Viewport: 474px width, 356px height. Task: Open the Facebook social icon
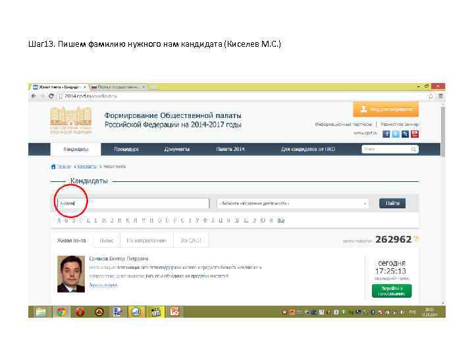click(386, 134)
